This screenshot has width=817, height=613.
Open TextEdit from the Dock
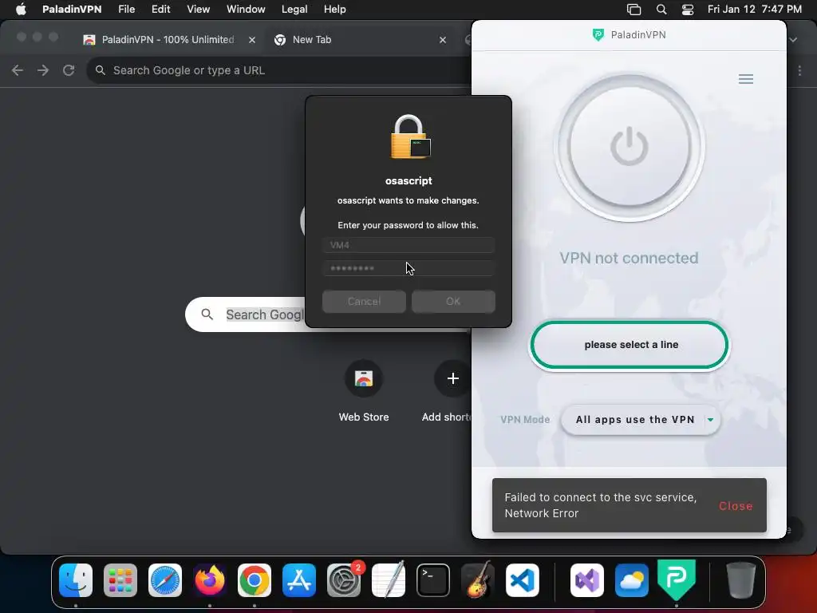click(x=389, y=579)
